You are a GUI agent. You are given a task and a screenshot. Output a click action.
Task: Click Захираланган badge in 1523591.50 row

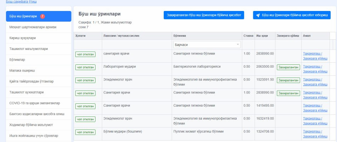[288, 80]
